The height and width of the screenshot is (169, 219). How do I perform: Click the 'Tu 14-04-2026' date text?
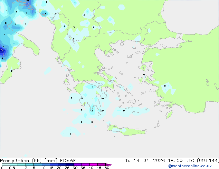pyautogui.click(x=145, y=161)
